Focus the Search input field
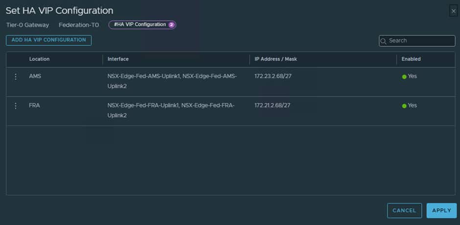The width and height of the screenshot is (460, 225). (x=417, y=41)
